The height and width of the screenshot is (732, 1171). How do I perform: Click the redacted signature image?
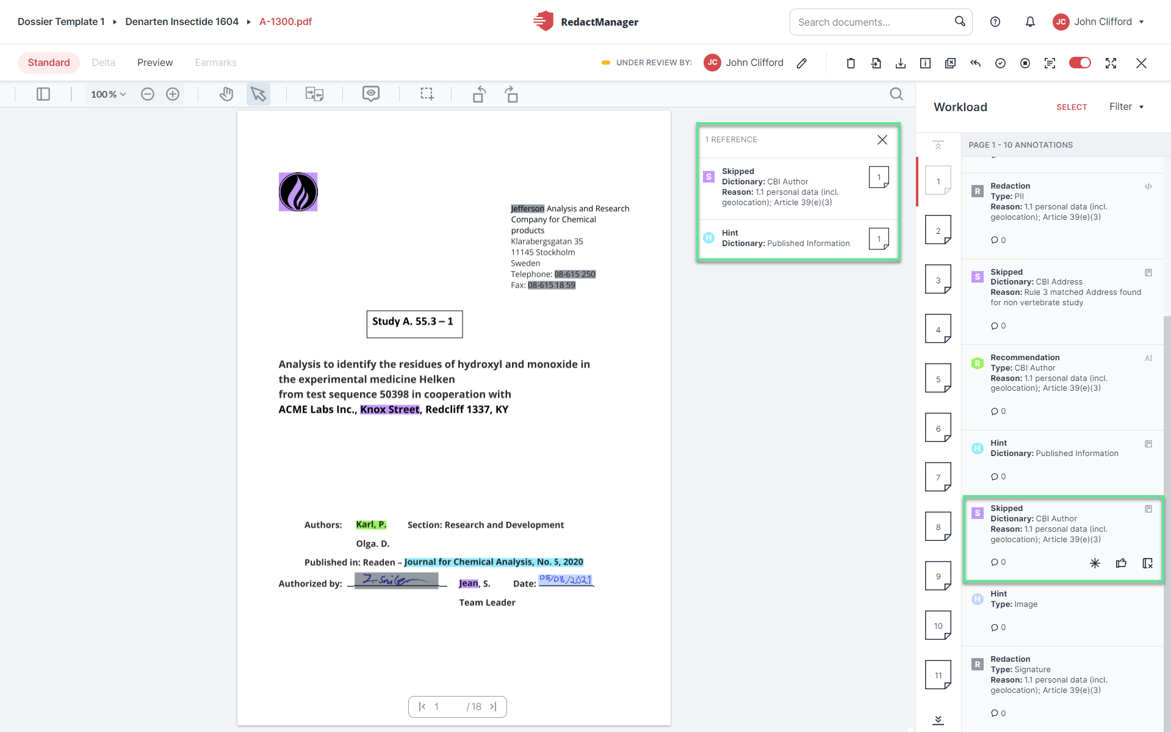pyautogui.click(x=397, y=580)
